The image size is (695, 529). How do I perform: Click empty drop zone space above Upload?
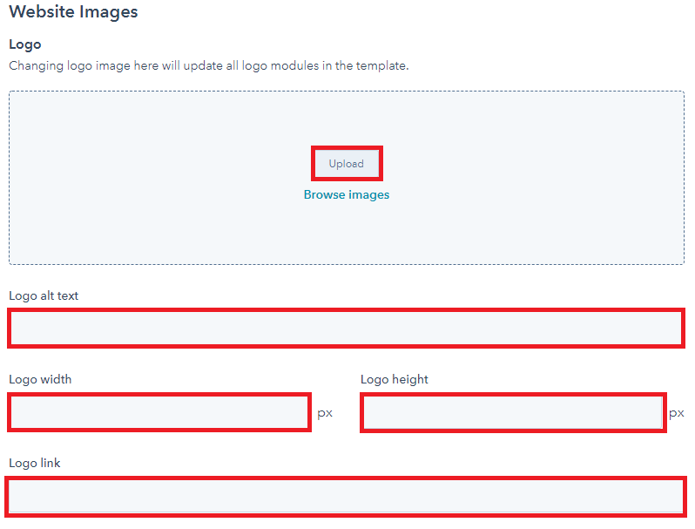(347, 119)
